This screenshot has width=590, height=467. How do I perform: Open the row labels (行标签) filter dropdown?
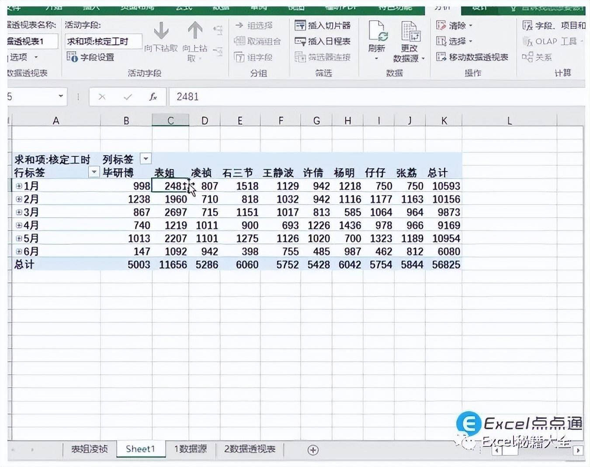point(94,172)
